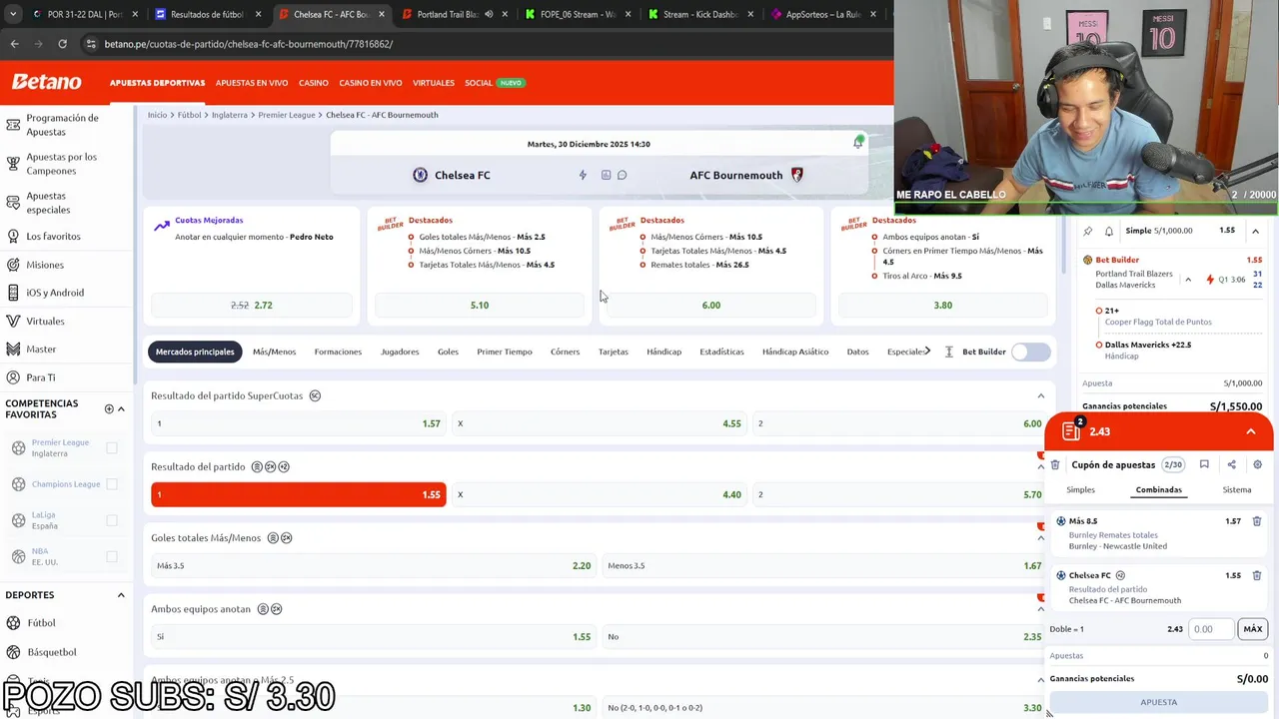This screenshot has width=1279, height=719.
Task: Check the Premier League Inglaterra checkbox
Action: click(112, 448)
